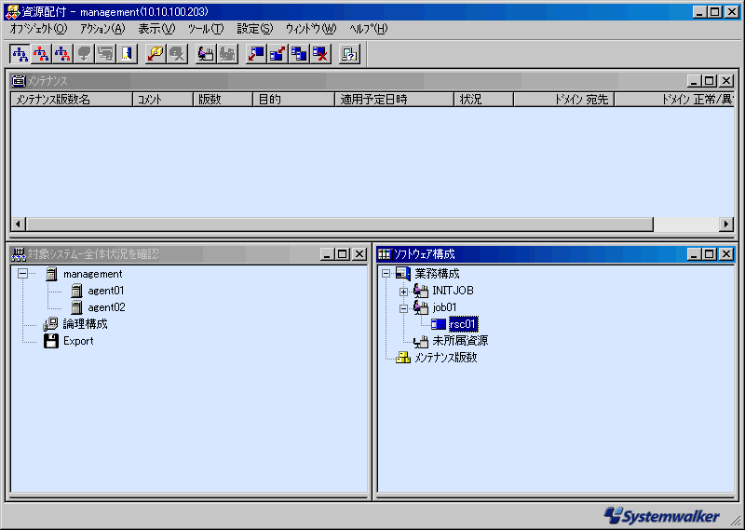
Task: Click the two overlapping blue boxes icon
Action: (x=299, y=54)
